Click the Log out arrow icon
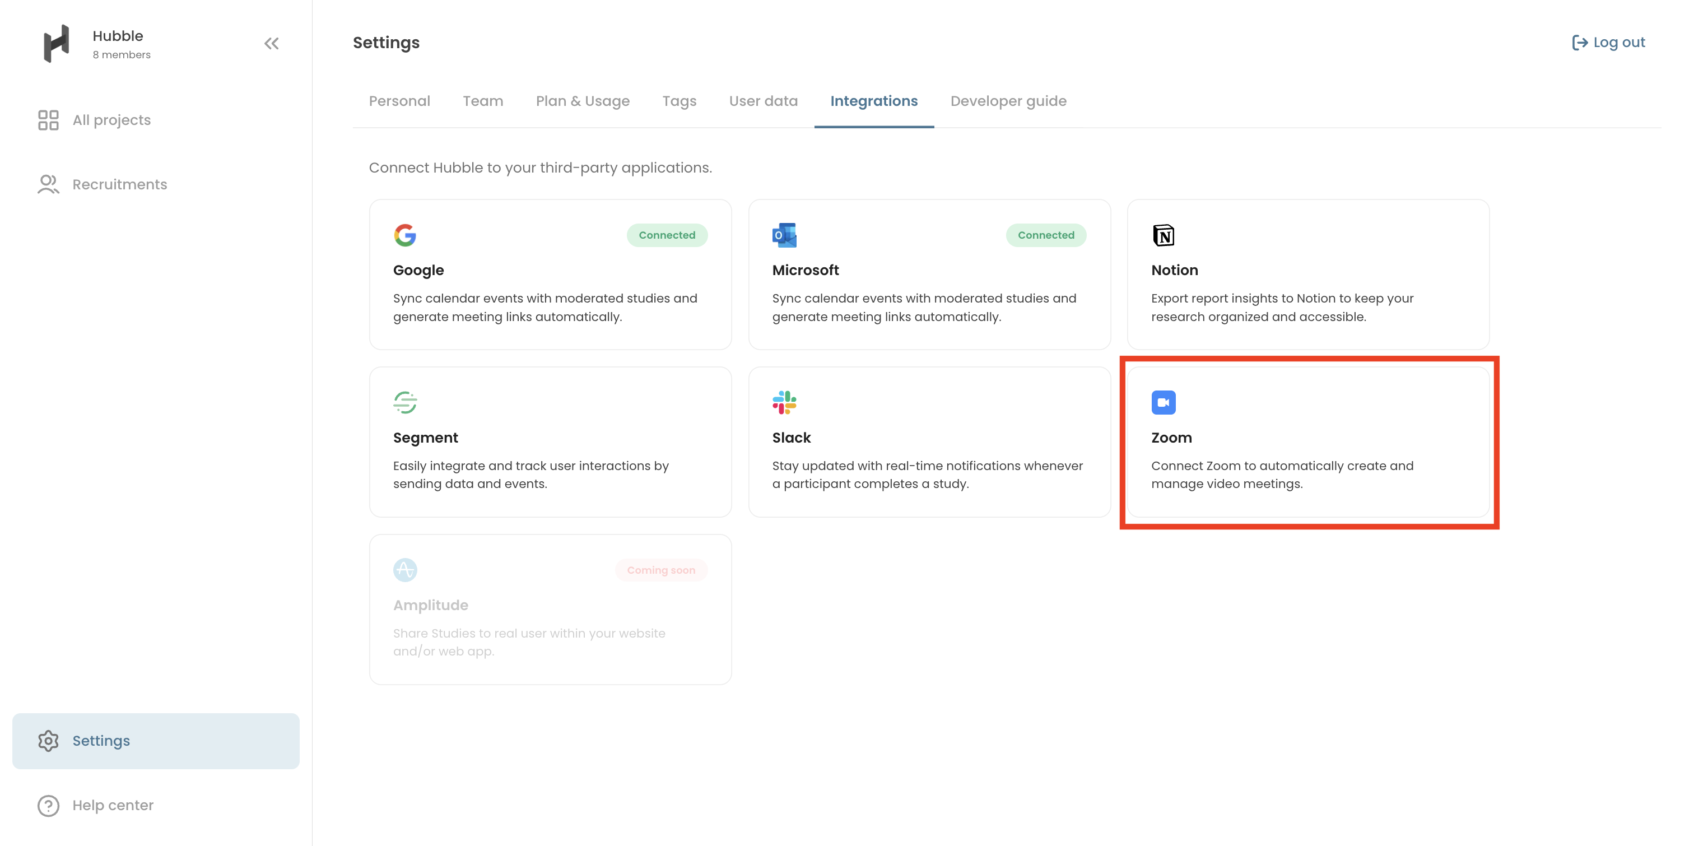This screenshot has height=846, width=1694. point(1580,43)
